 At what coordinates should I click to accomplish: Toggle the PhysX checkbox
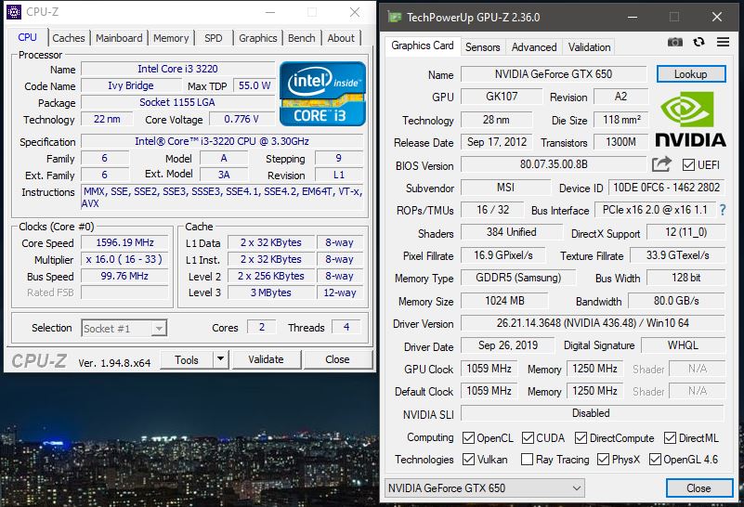point(603,459)
